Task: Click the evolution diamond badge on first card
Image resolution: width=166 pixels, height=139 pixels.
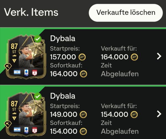Action: click(8, 67)
